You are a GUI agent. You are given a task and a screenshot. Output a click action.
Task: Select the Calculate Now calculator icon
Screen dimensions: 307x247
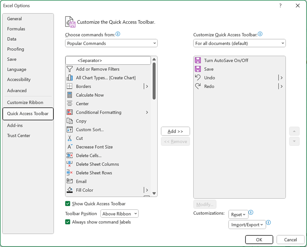click(x=69, y=95)
